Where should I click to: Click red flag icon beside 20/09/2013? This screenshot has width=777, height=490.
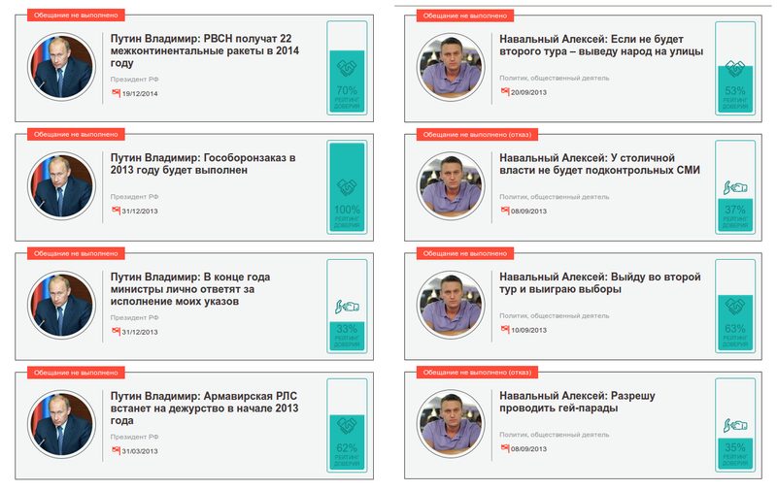[505, 91]
